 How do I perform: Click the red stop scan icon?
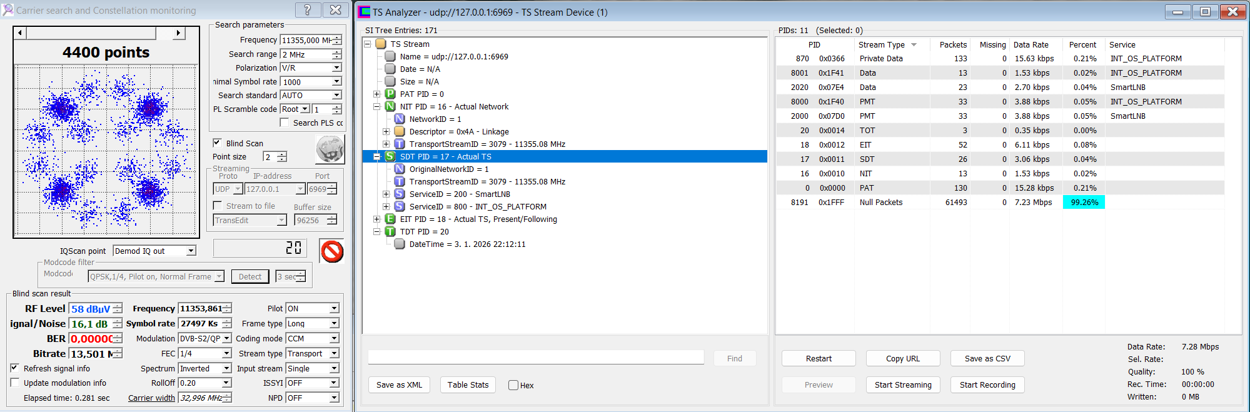332,251
